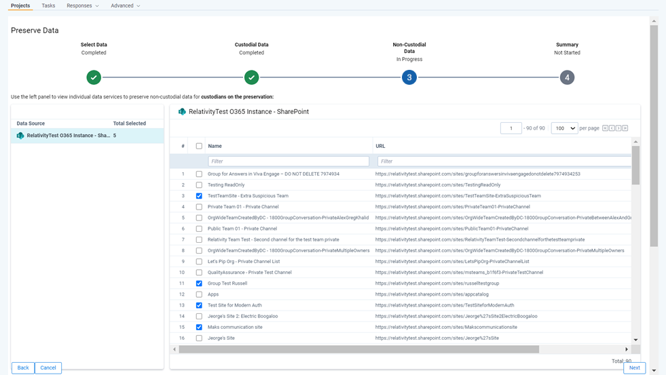Viewport: 666px width, 375px height.
Task: Select RelativityTest O365 Instance data source row
Action: [x=87, y=136]
